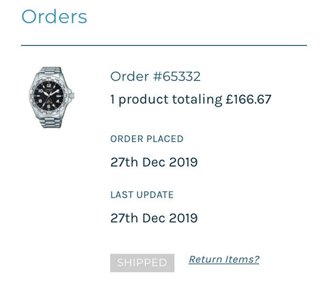Image resolution: width=328 pixels, height=298 pixels.
Task: Click the horizontal divider under Orders
Action: point(164,45)
